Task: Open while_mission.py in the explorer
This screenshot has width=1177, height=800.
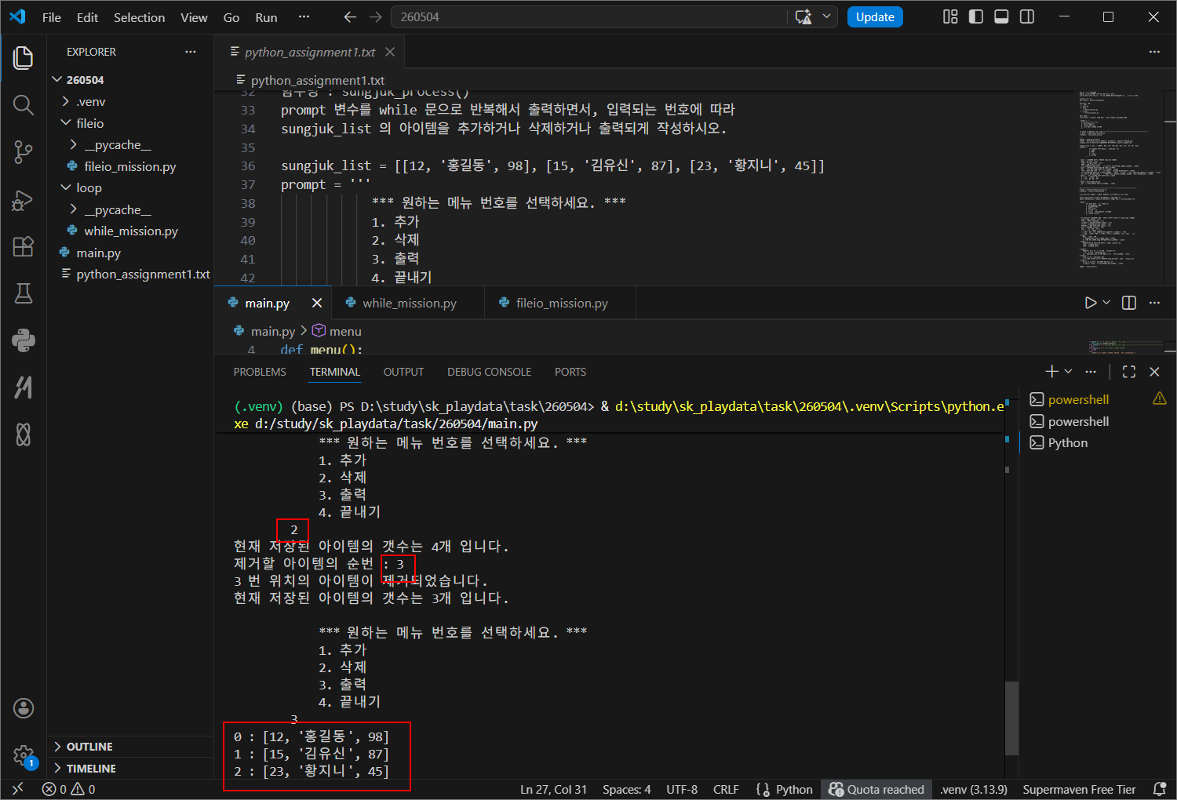Action: point(131,231)
